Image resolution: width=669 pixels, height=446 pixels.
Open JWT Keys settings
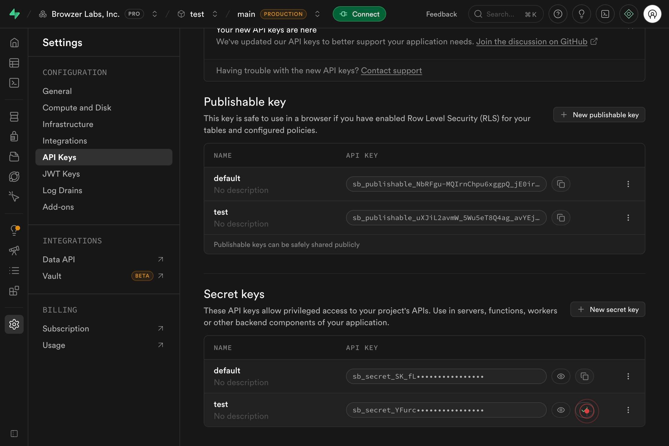pos(104,174)
